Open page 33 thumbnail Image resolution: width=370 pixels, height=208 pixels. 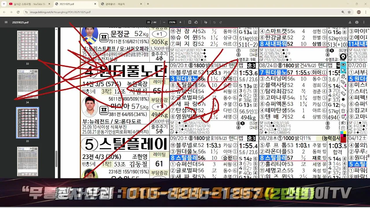click(27, 45)
